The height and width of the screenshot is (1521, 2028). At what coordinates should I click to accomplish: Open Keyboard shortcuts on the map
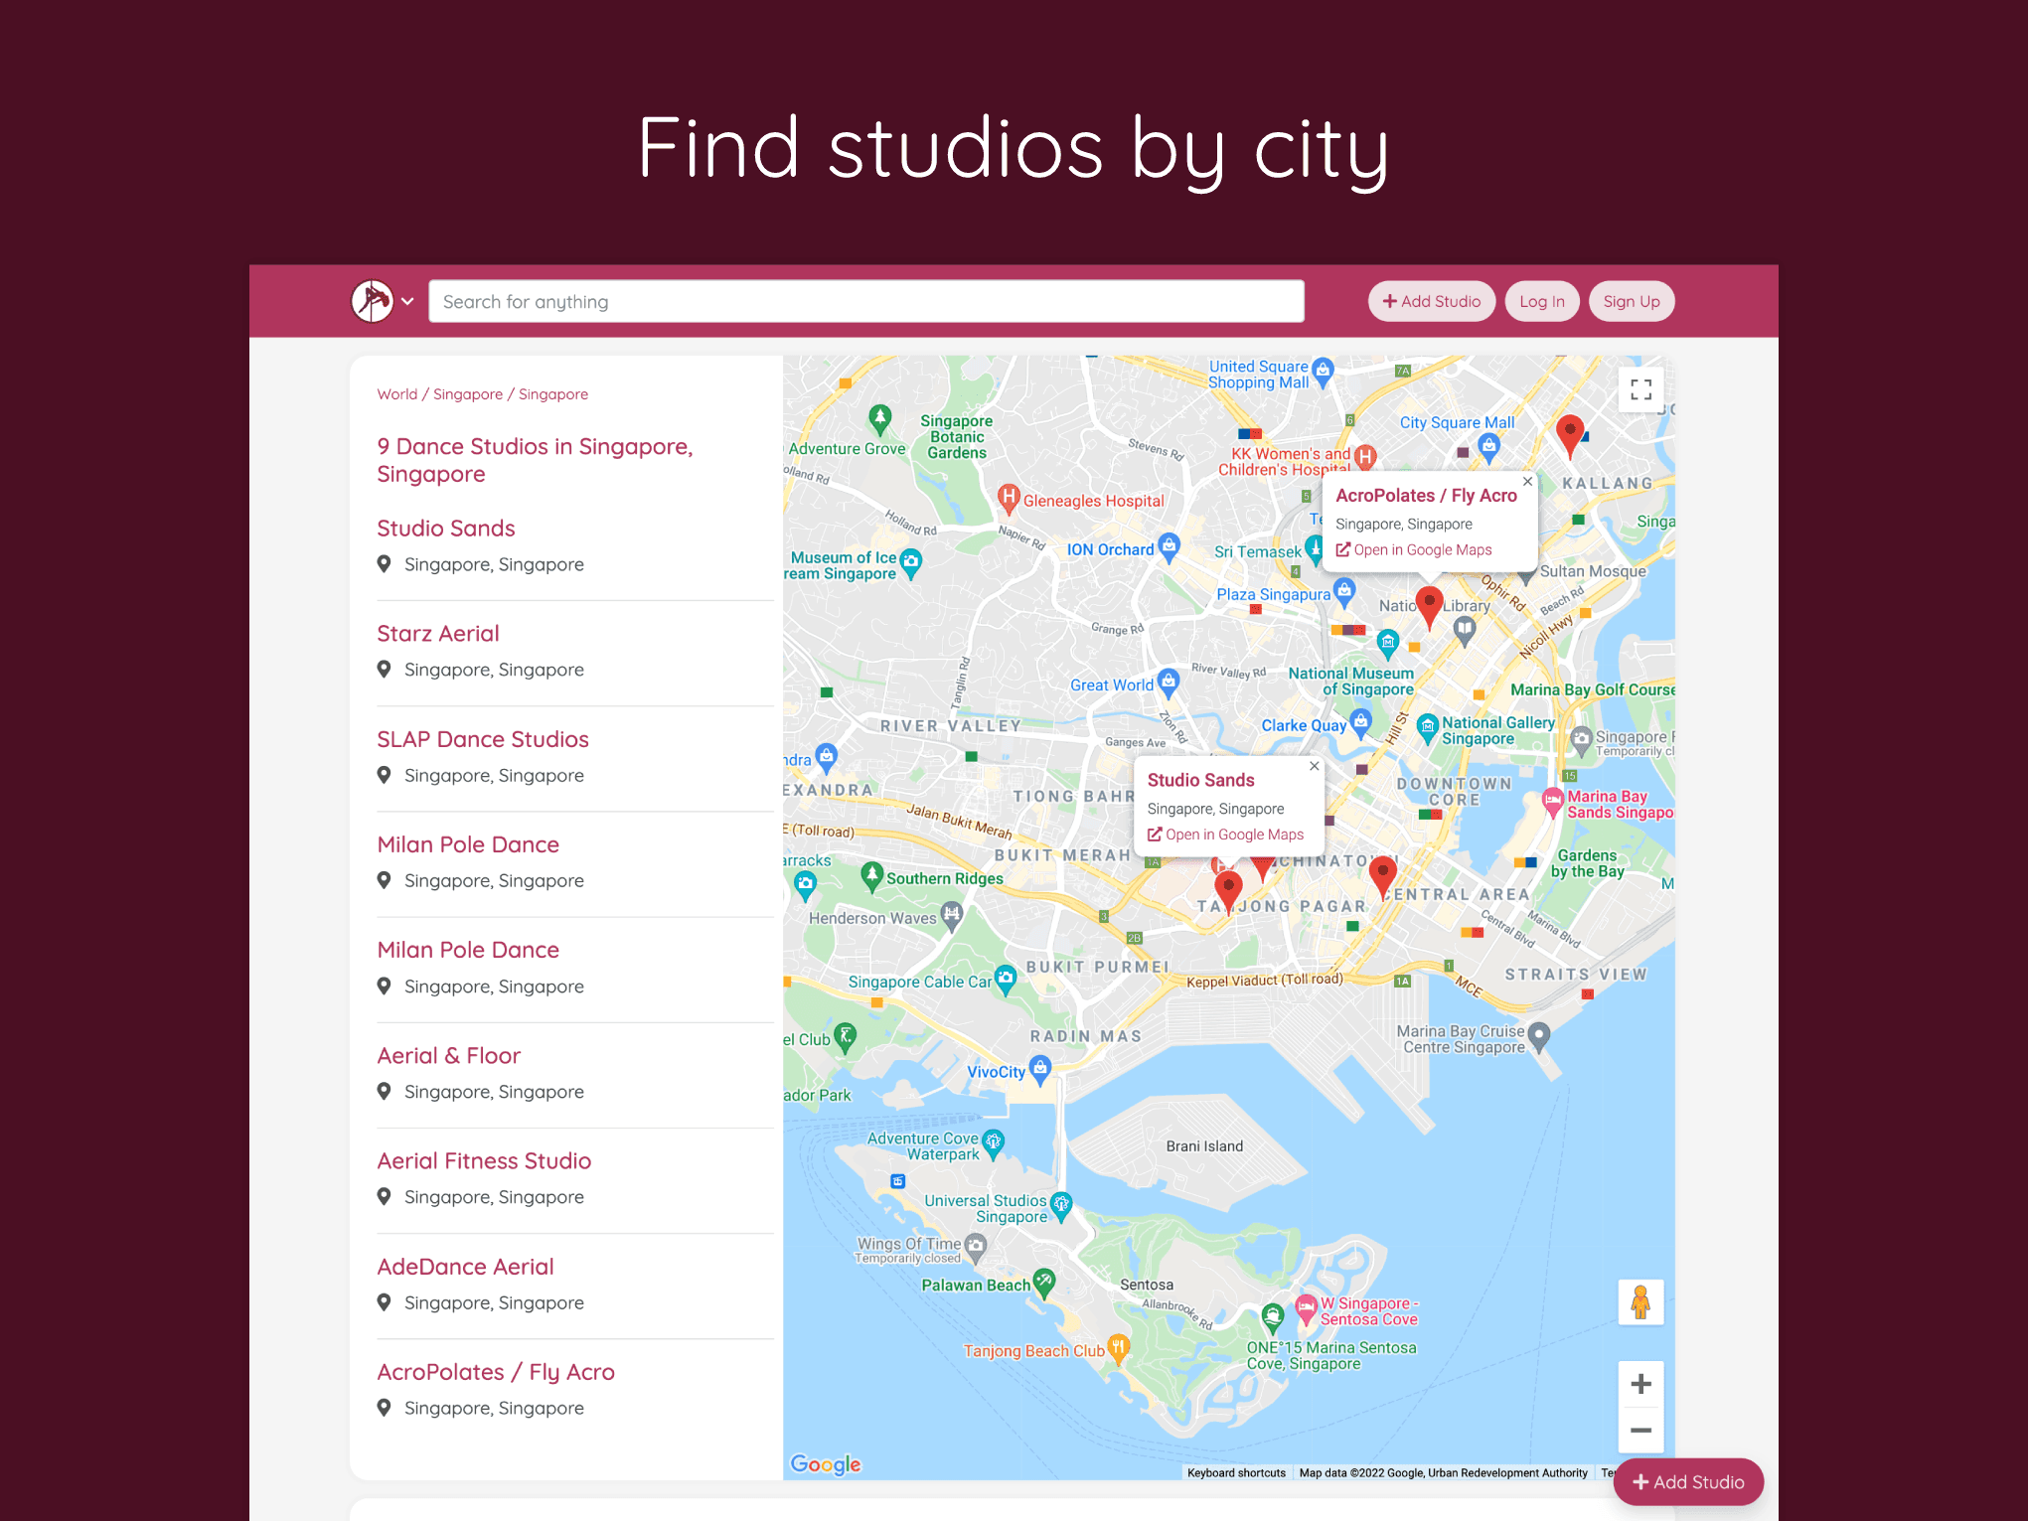point(1236,1473)
